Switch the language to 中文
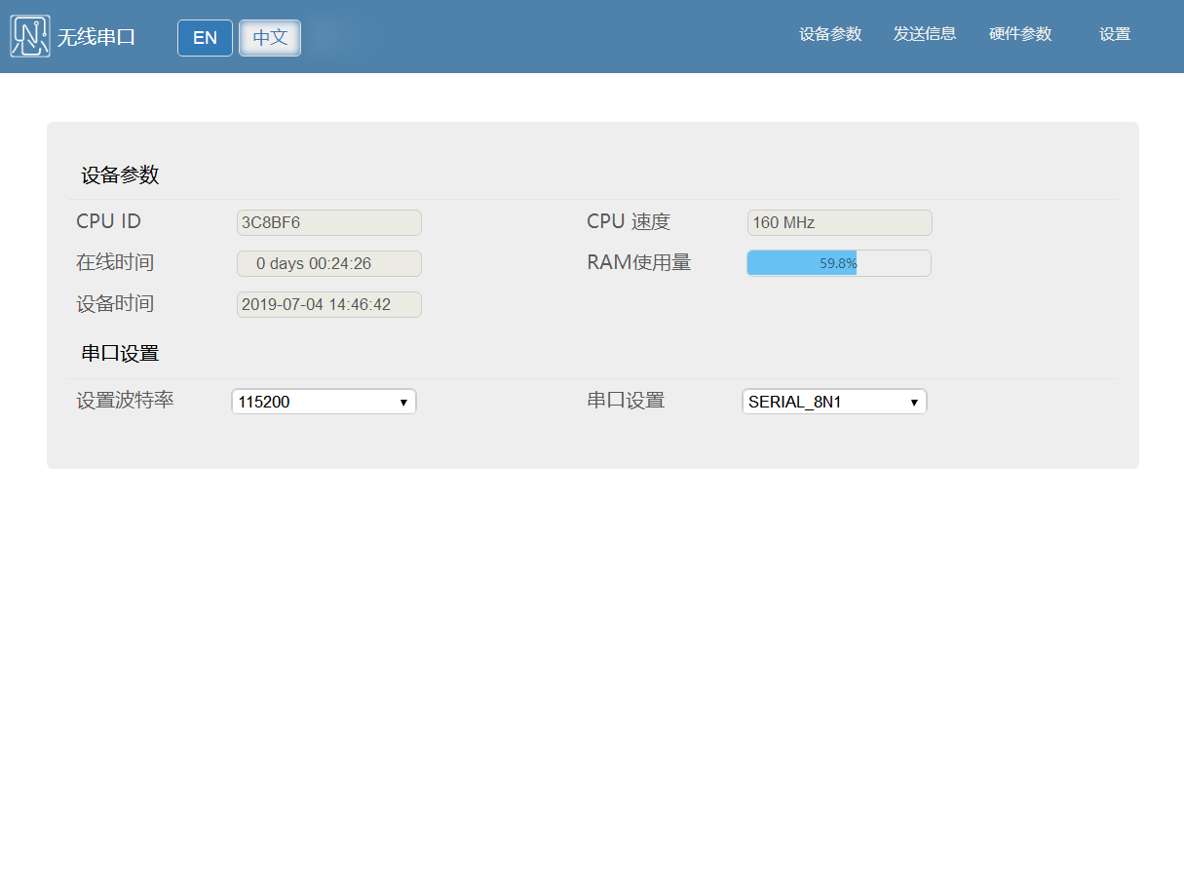The image size is (1184, 891). (x=270, y=38)
